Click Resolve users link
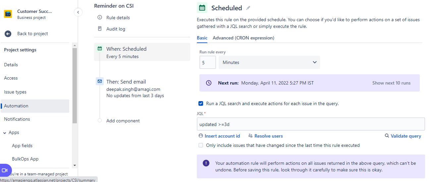The width and height of the screenshot is (438, 182). point(269,136)
